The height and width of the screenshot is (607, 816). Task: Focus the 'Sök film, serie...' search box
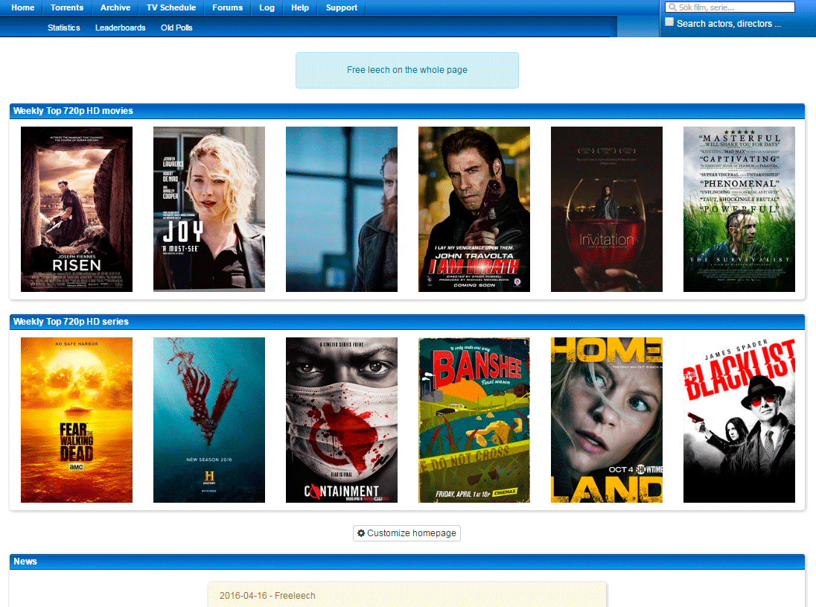tap(730, 7)
